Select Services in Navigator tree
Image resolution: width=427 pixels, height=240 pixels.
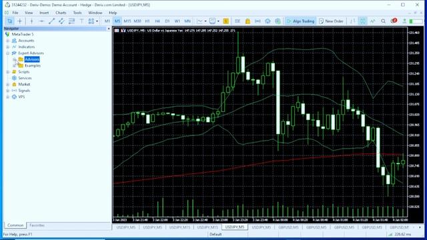tap(25, 78)
